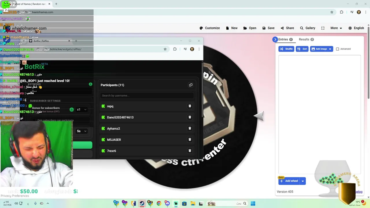Open File Explorer from the taskbar
The width and height of the screenshot is (370, 208).
pyautogui.click(x=193, y=203)
